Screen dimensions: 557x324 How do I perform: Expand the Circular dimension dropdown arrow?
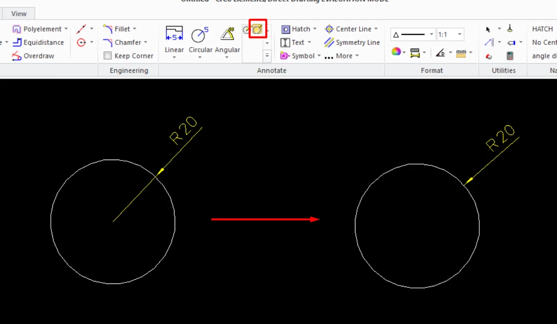200,58
